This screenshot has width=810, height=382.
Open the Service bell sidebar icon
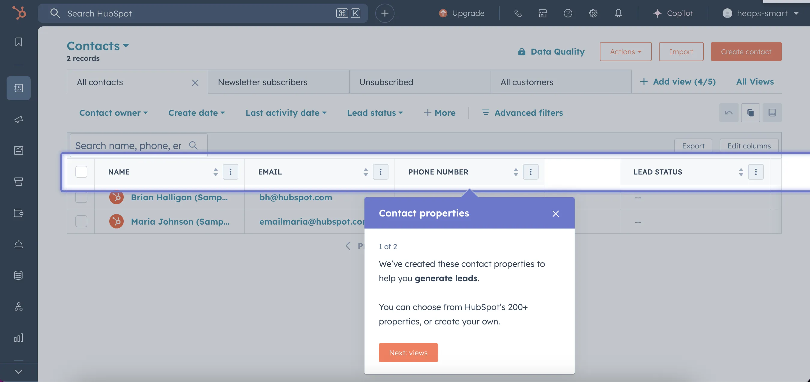19,244
